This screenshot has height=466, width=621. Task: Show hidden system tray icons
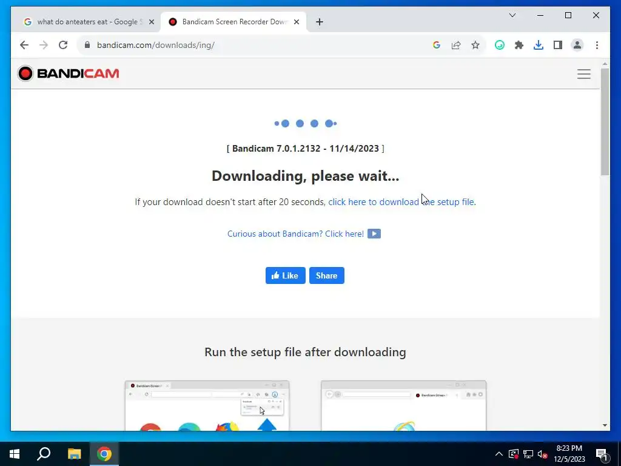point(498,454)
